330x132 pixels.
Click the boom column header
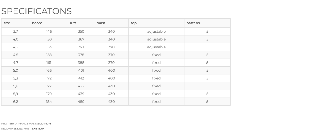[49, 23]
